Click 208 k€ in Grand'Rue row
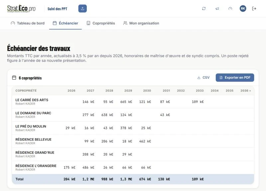The width and height of the screenshot is (266, 191). tap(88, 154)
